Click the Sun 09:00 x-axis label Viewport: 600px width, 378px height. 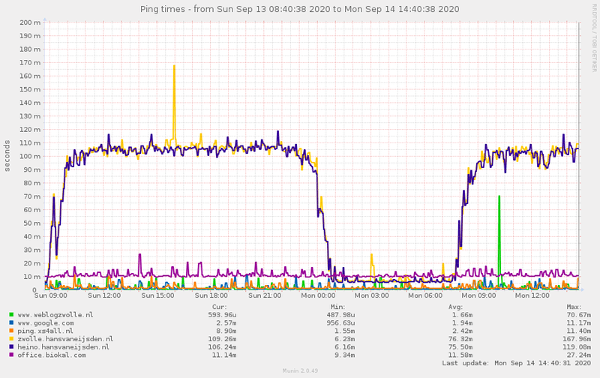coord(50,295)
